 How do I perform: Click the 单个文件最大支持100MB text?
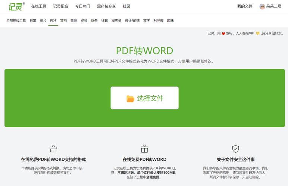tap(156, 173)
